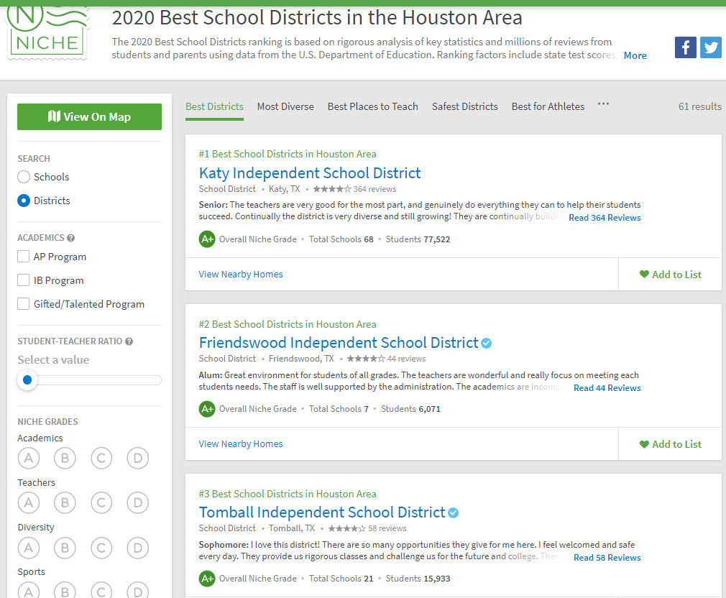Enable the AP Program checkbox
The height and width of the screenshot is (598, 726).
pyautogui.click(x=23, y=257)
